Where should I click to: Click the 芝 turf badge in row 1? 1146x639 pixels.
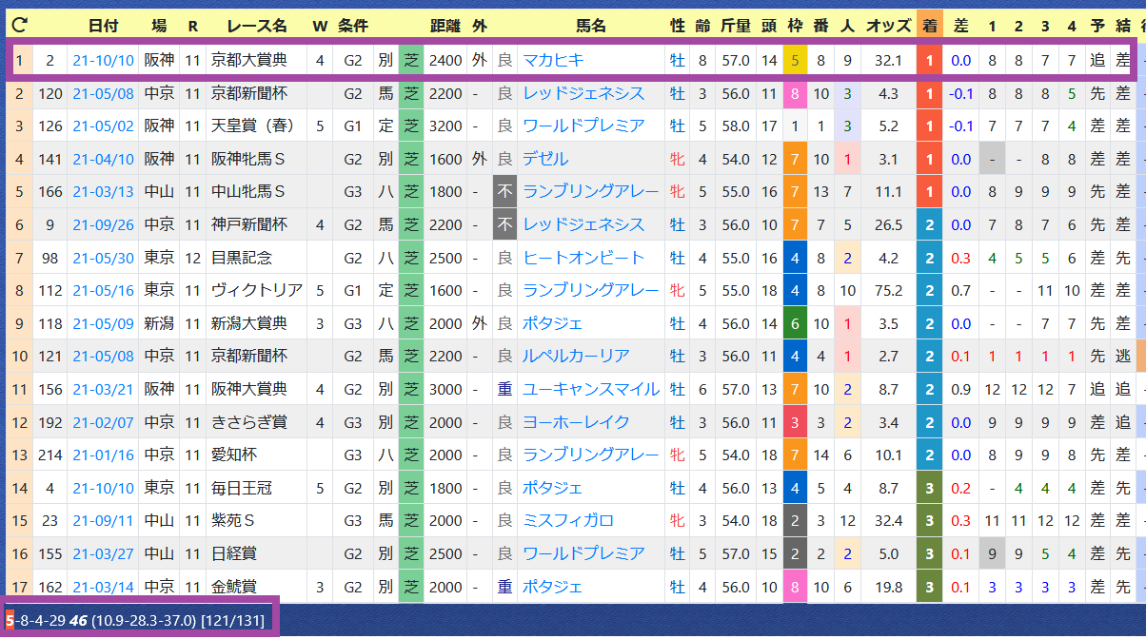pyautogui.click(x=411, y=60)
